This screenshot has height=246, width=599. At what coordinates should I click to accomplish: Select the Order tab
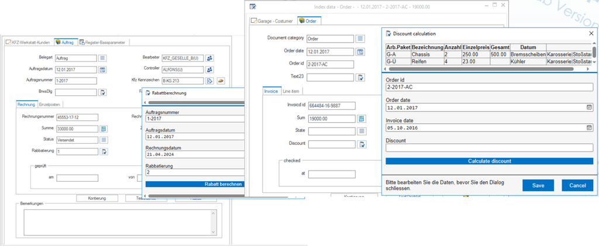coord(308,21)
